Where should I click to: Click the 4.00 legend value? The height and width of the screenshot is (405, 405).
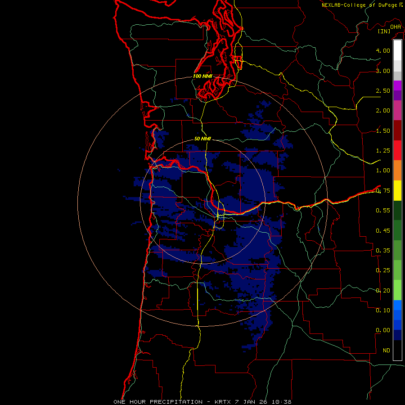click(383, 50)
